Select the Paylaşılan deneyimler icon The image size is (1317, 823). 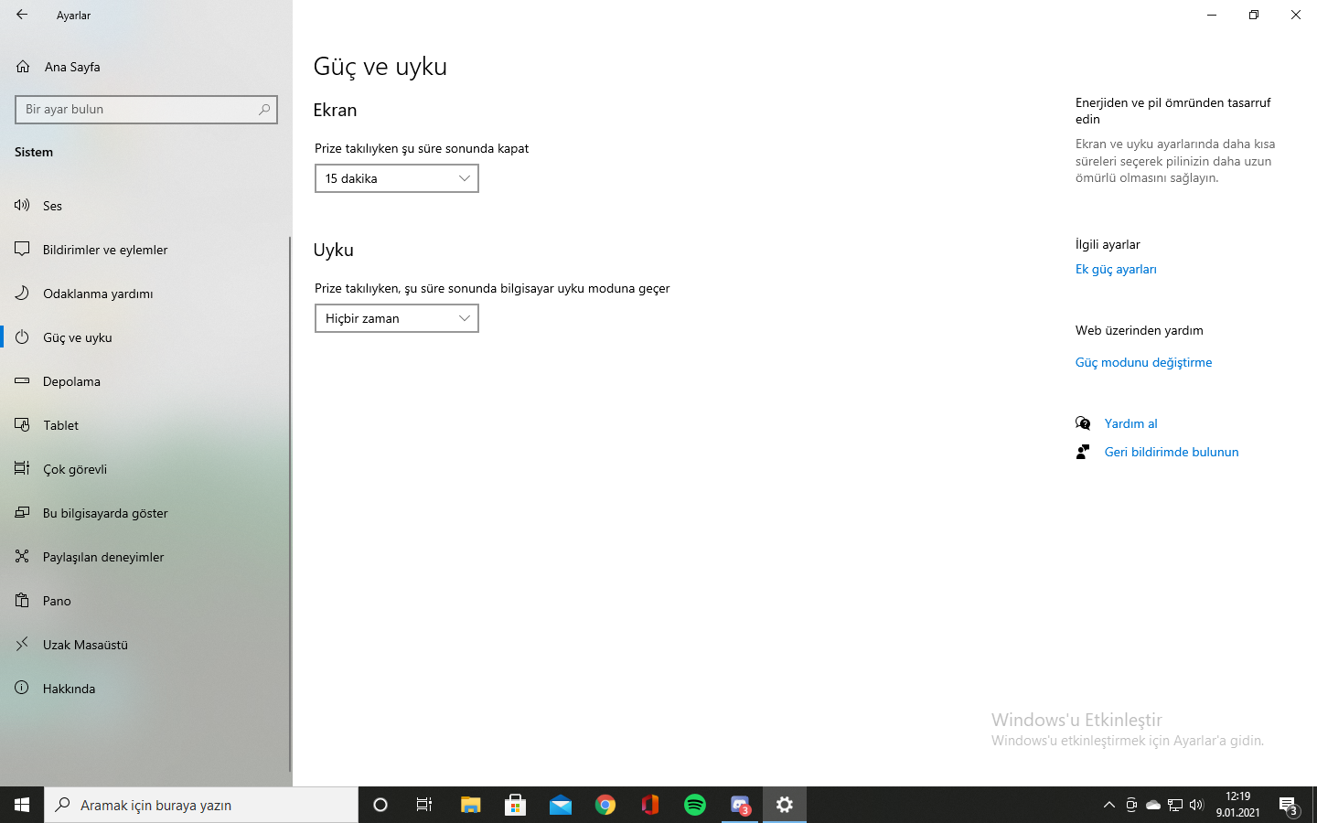22,556
